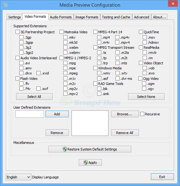Viewport: 180px width, 186px height.
Task: Click Browse... for user defined extensions
Action: (125, 114)
